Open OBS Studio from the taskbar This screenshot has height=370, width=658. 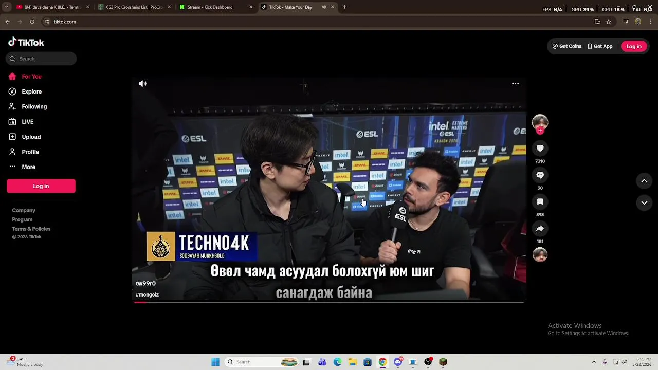click(x=428, y=362)
